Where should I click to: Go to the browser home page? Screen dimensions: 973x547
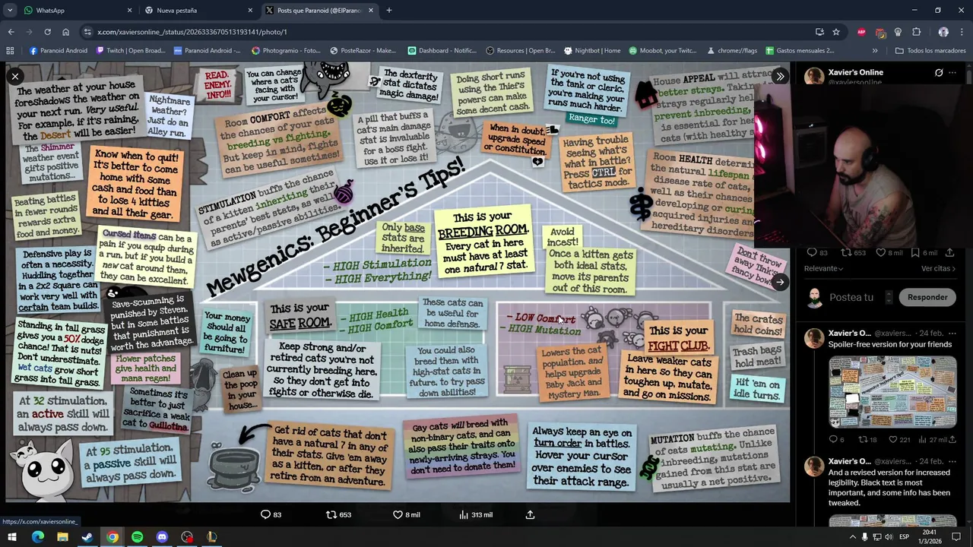[x=65, y=32]
